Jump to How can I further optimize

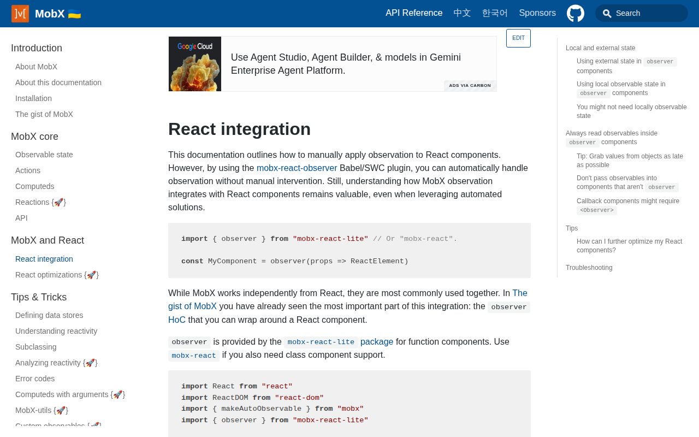point(630,246)
